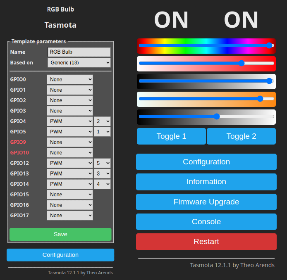Open the Information page
Image resolution: width=287 pixels, height=280 pixels.
[206, 182]
